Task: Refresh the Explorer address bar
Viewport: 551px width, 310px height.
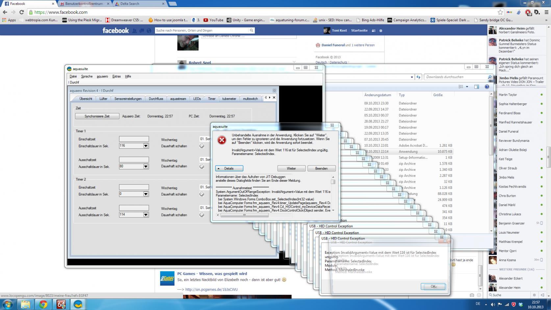Action: [x=418, y=77]
